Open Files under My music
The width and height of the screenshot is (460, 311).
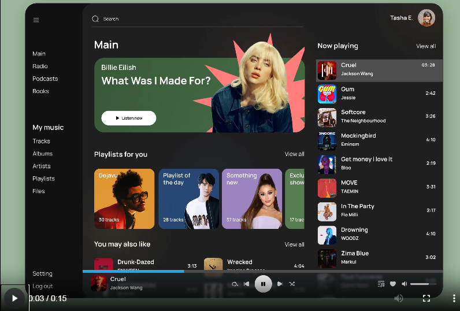click(39, 191)
